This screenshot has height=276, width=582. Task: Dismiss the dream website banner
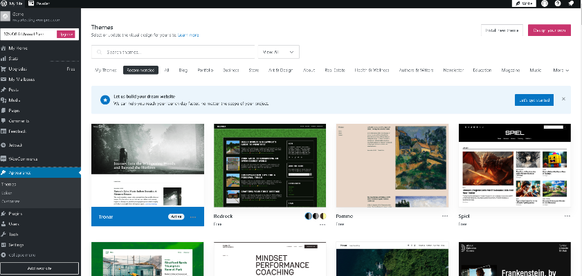click(x=563, y=99)
